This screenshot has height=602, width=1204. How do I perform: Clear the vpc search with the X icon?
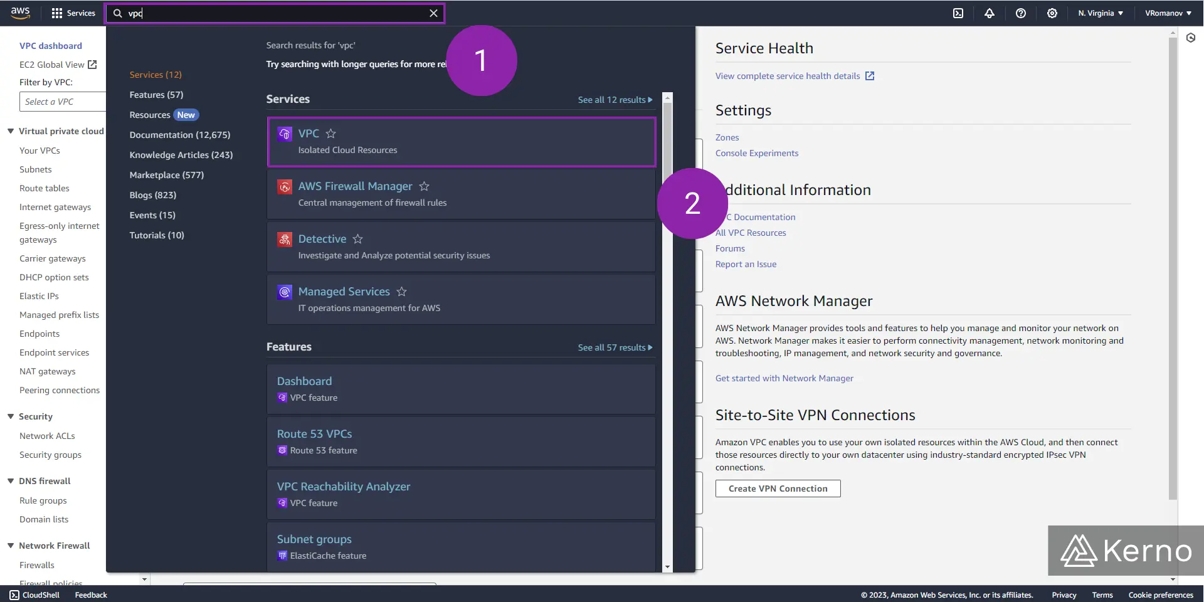[433, 13]
